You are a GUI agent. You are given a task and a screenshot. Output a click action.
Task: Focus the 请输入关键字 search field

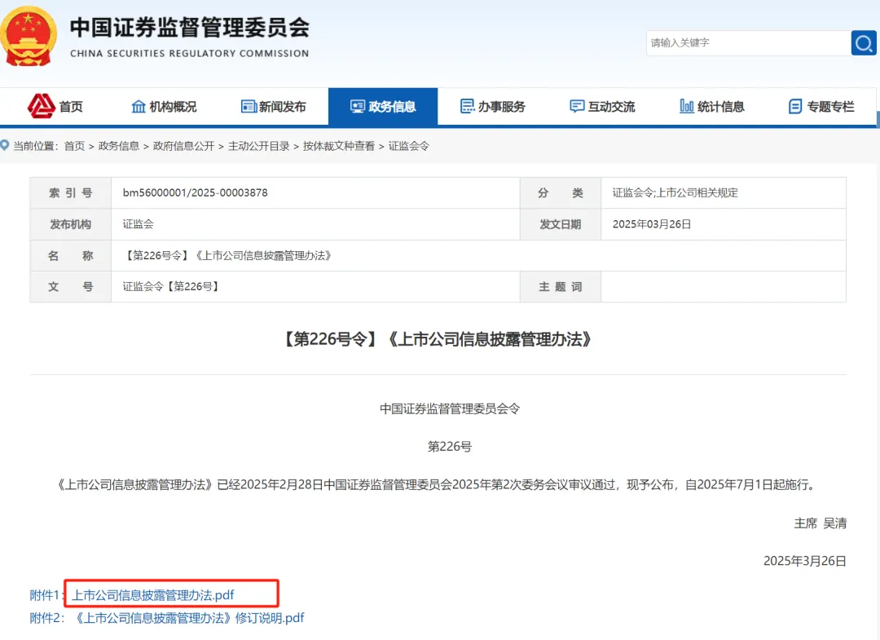pyautogui.click(x=749, y=42)
